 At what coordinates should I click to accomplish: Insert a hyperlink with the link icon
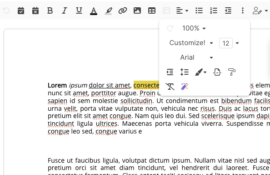pyautogui.click(x=123, y=10)
